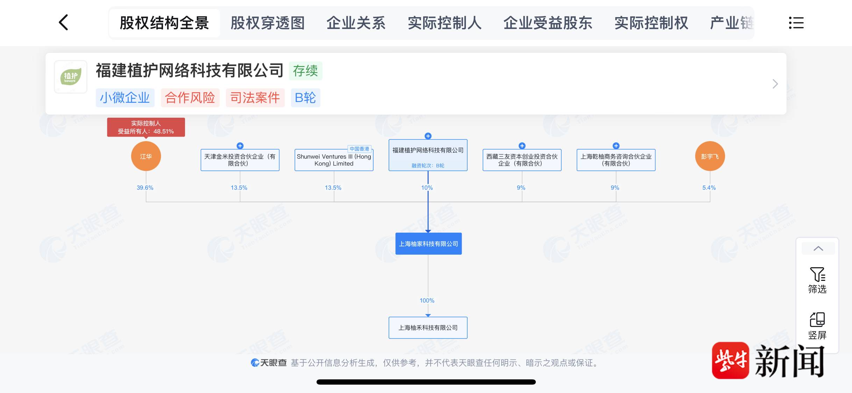The height and width of the screenshot is (393, 852).
Task: Click the 紫牛新闻 logo
Action: [x=768, y=361]
